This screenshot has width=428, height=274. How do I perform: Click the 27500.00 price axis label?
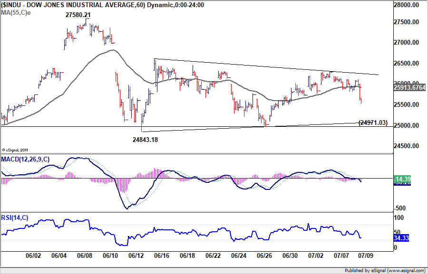coord(407,22)
